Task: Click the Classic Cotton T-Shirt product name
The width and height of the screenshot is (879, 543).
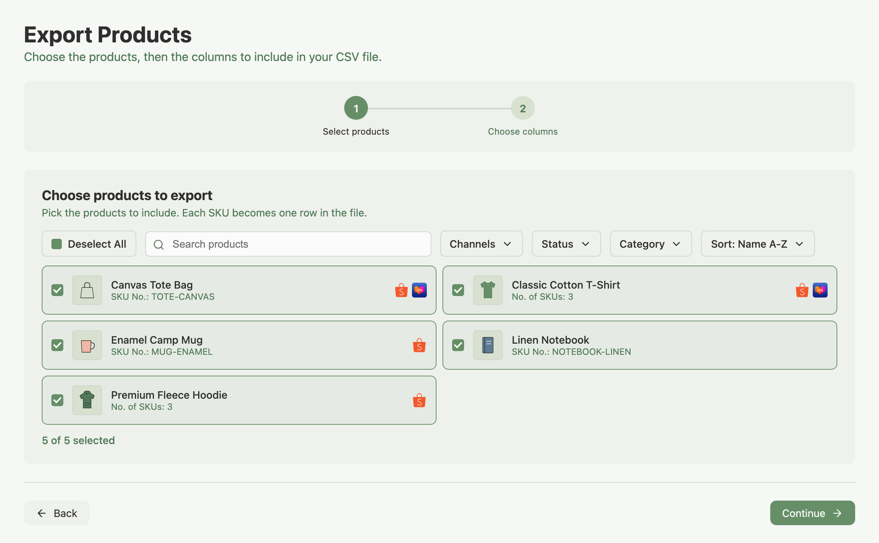Action: coord(566,285)
